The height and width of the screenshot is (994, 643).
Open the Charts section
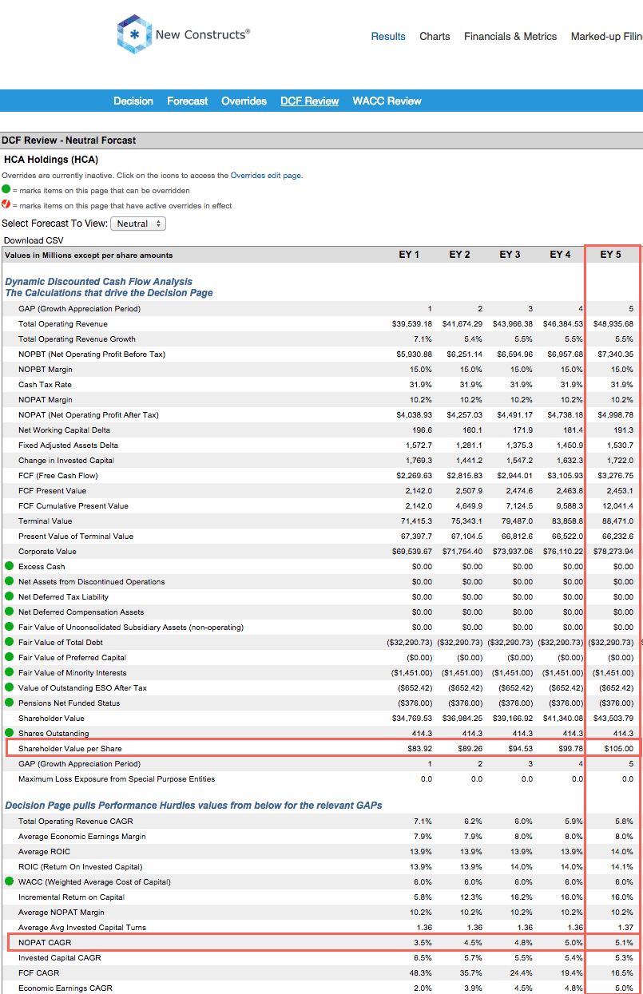[435, 36]
